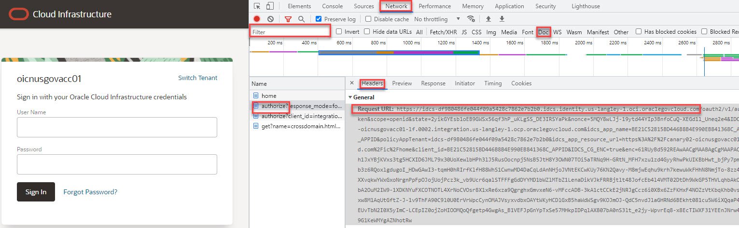This screenshot has width=739, height=228.
Task: Filter requests by WS
Action: pos(558,32)
